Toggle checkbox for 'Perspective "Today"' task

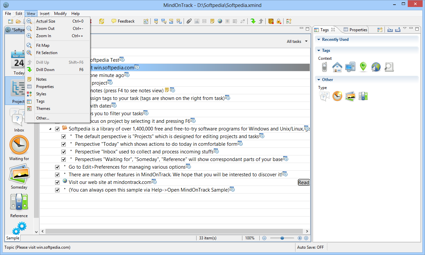(63, 144)
